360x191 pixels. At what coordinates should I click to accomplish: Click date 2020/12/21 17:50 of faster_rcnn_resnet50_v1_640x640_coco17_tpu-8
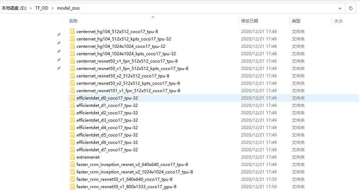[x=259, y=179]
